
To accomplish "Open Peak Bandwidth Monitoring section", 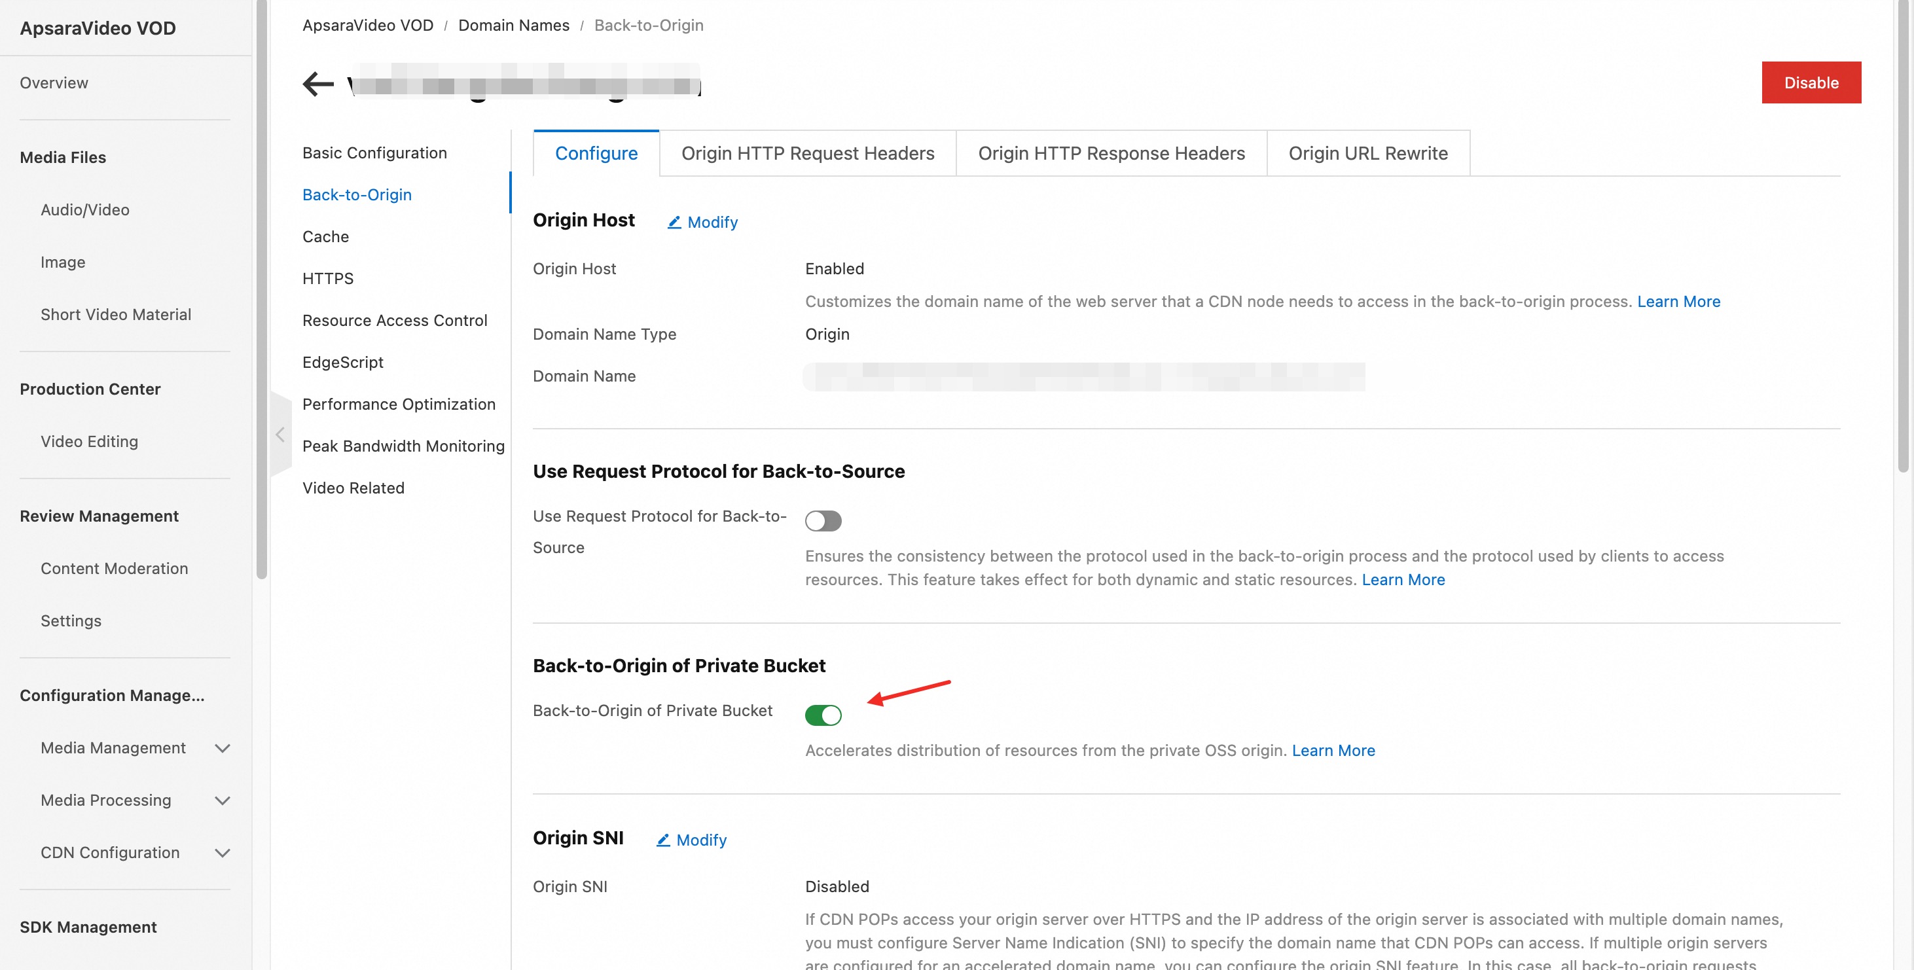I will point(403,446).
